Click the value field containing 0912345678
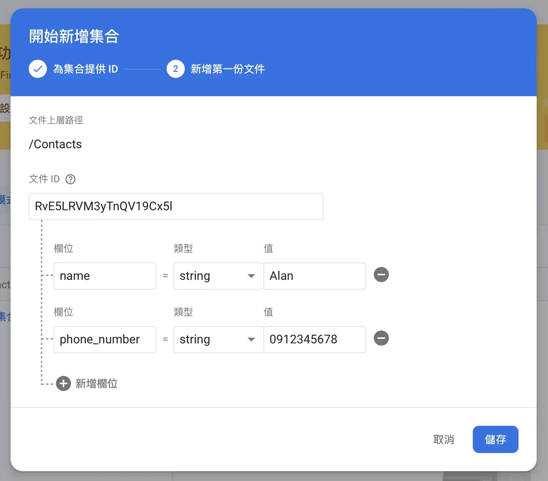The height and width of the screenshot is (481, 548). 314,340
